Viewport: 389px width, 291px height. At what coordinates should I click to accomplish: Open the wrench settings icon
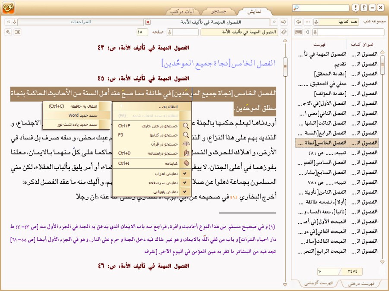8,32
